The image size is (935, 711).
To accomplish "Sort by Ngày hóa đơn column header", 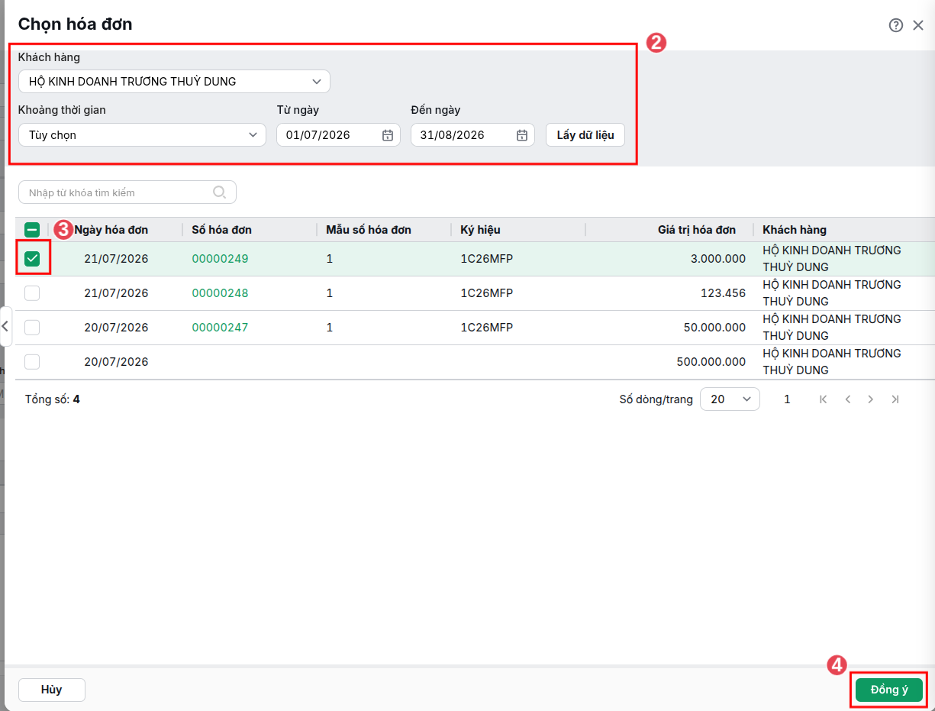I will [111, 230].
